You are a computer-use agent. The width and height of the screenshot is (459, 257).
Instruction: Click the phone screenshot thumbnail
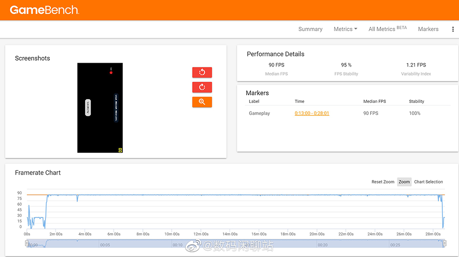(100, 108)
